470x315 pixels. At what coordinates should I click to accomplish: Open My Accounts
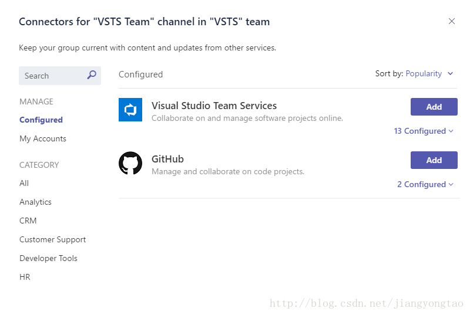point(43,138)
